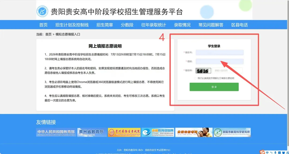Open the Sogou skin shirt icon
This screenshot has height=154, width=289.
[x=283, y=152]
